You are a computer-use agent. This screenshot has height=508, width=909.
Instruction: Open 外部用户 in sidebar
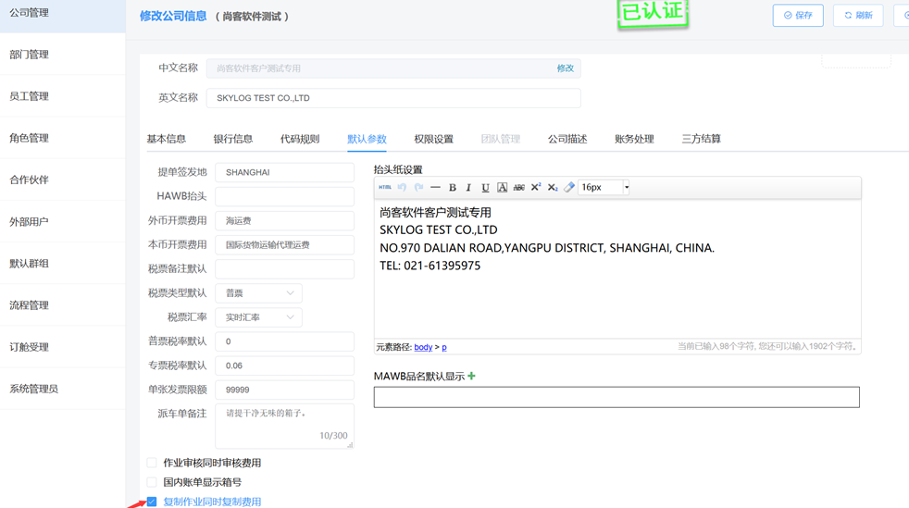click(63, 221)
